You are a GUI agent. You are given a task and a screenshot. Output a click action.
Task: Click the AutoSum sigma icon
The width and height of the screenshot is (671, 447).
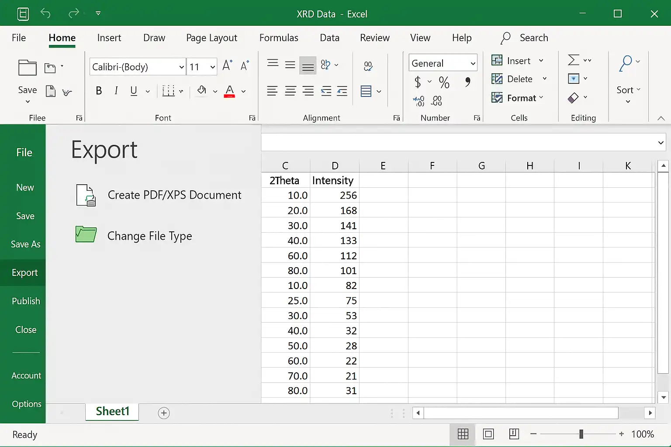pyautogui.click(x=574, y=60)
